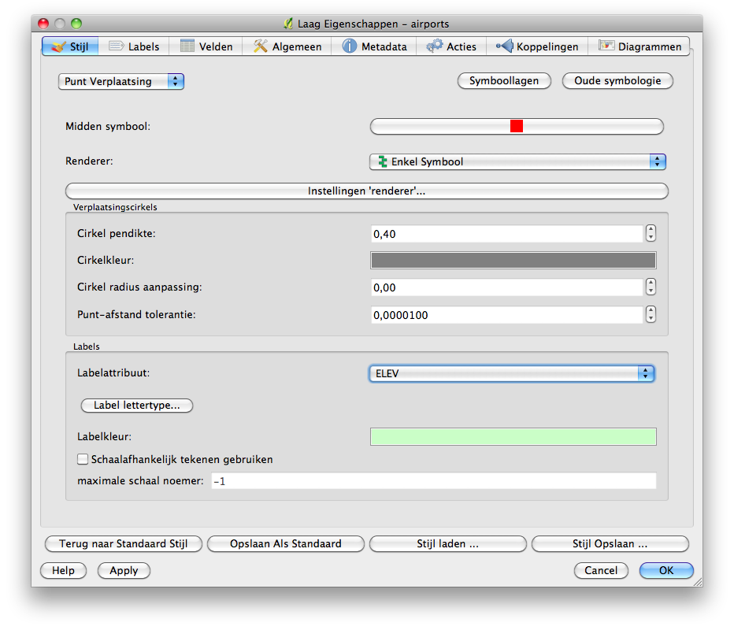Switch to the Labels tab

[x=134, y=46]
